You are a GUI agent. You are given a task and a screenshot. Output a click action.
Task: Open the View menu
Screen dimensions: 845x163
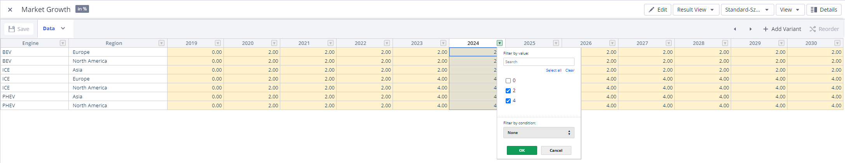[789, 10]
